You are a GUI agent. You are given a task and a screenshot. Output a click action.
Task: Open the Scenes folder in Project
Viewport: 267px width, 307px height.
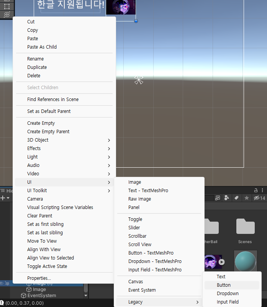coord(245,231)
